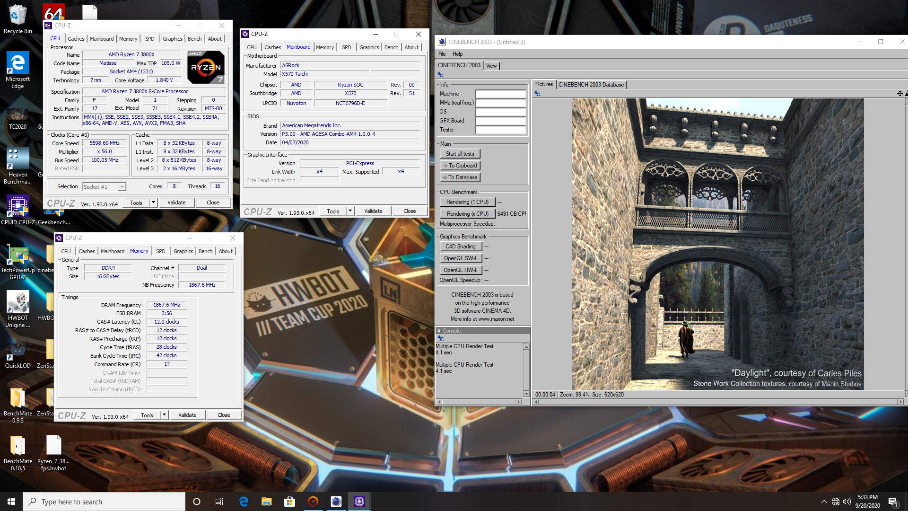Open the notification center icon
Image resolution: width=908 pixels, height=511 pixels.
pyautogui.click(x=893, y=502)
